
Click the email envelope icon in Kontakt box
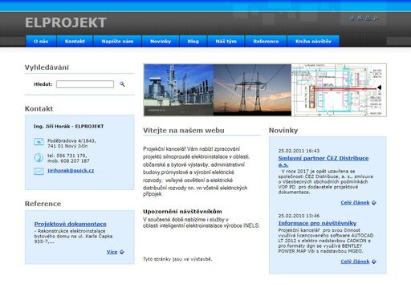tap(39, 171)
